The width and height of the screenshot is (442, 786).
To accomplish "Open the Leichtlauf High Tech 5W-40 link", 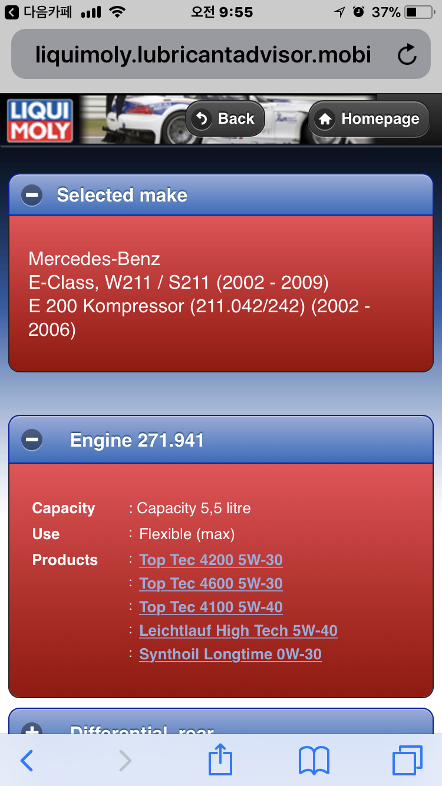I will (238, 630).
